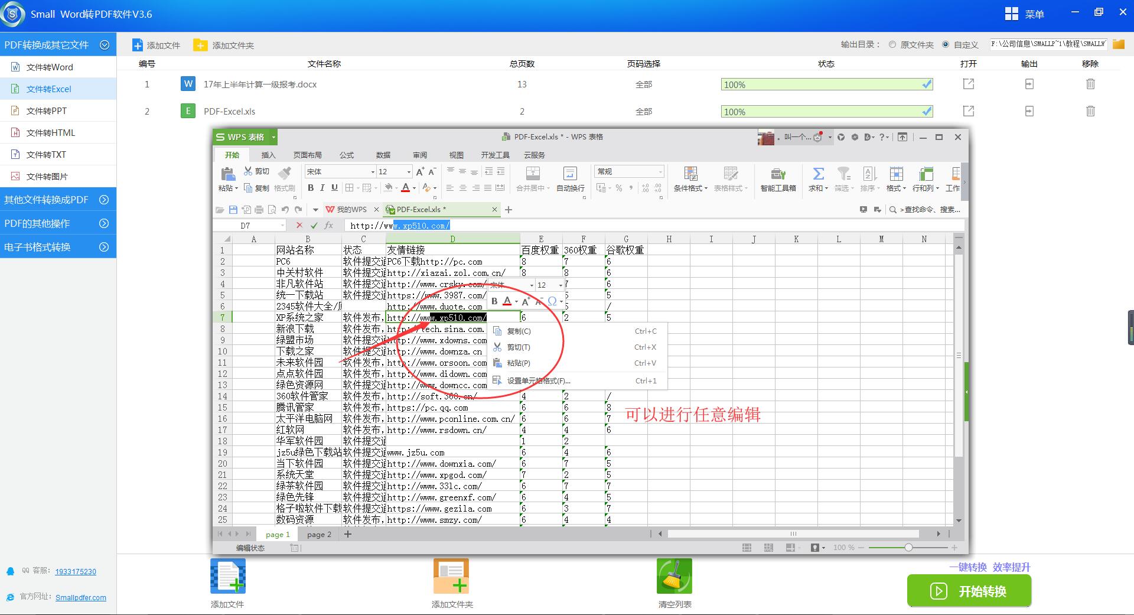
Task: Click 复制 icon in WPS ribbon
Action: pyautogui.click(x=248, y=188)
